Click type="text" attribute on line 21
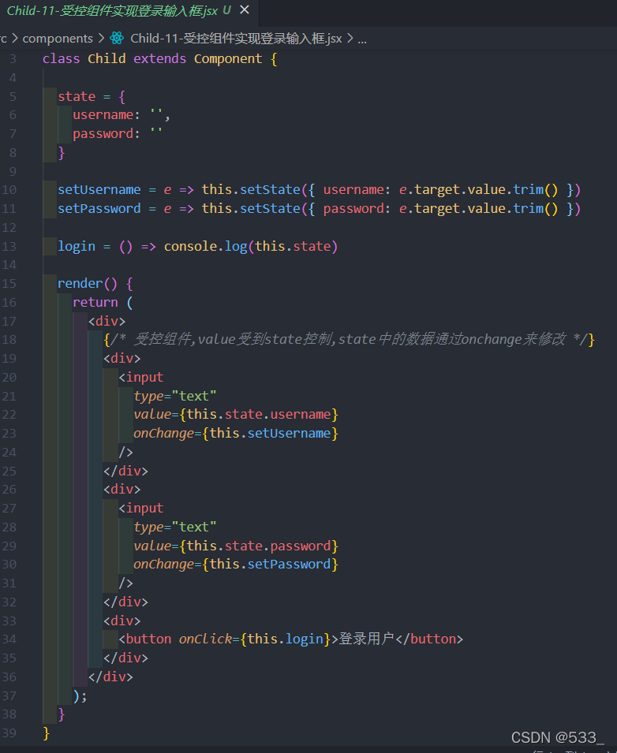617x753 pixels. [175, 396]
